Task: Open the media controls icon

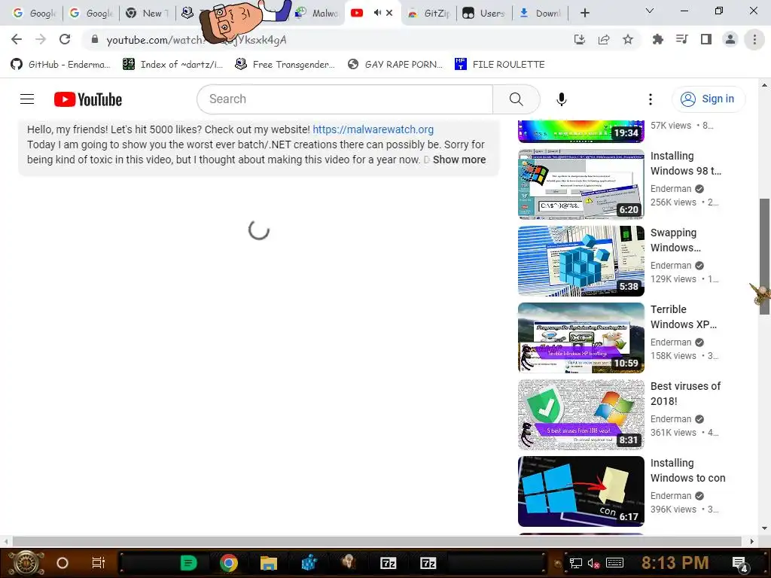Action: (x=681, y=39)
